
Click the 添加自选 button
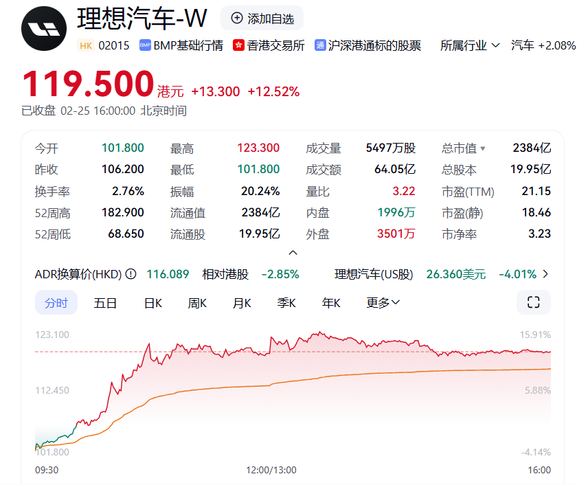click(x=262, y=19)
